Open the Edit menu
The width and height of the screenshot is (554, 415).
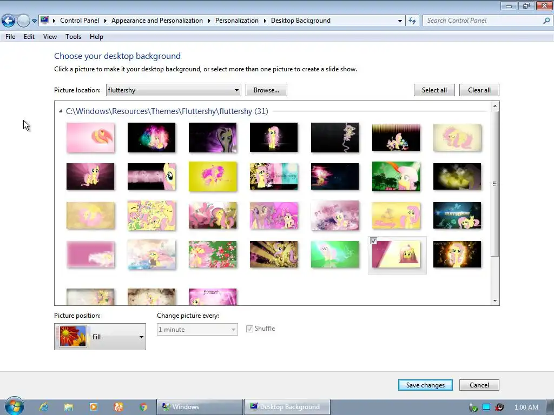(x=29, y=37)
